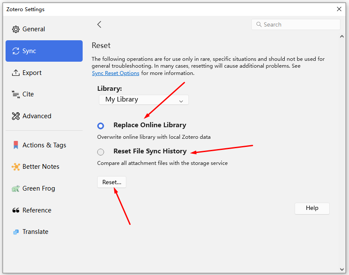Click the Reset... button
Viewport: 349px width, 275px height.
[x=112, y=182]
